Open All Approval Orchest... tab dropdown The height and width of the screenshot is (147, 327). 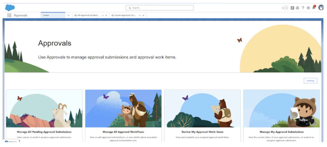point(103,15)
